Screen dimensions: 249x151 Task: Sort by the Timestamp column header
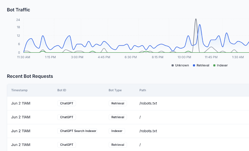[x=19, y=90]
